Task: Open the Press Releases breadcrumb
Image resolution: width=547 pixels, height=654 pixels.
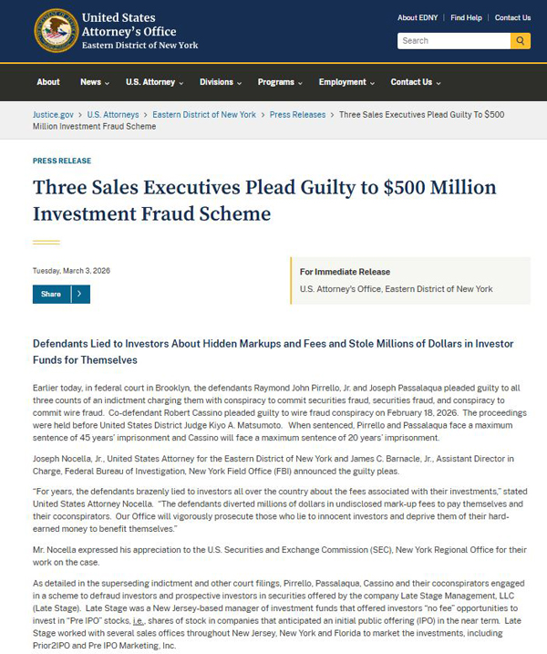Action: (x=296, y=115)
